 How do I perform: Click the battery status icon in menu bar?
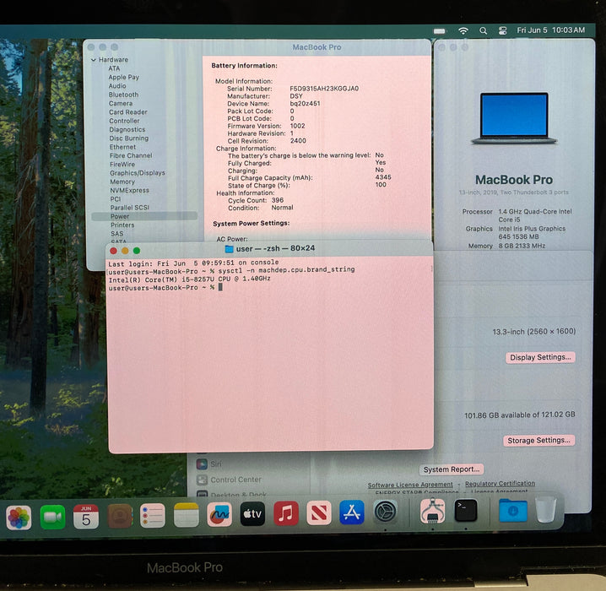pos(440,31)
